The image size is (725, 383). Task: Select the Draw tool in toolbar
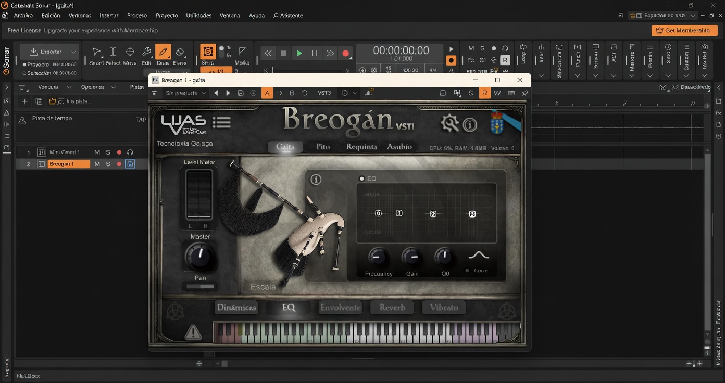pyautogui.click(x=163, y=53)
